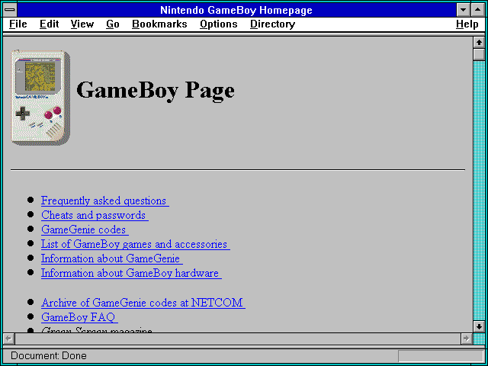Screen dimensions: 488x366
Task: Open Archive of GameGenie codes at NETCOM
Action: (x=143, y=303)
